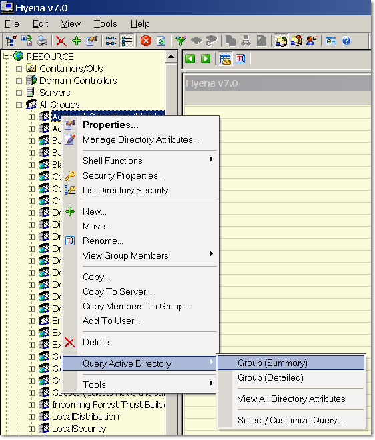Click tree scrollbar up arrow
This screenshot has height=440, width=375.
coord(171,57)
